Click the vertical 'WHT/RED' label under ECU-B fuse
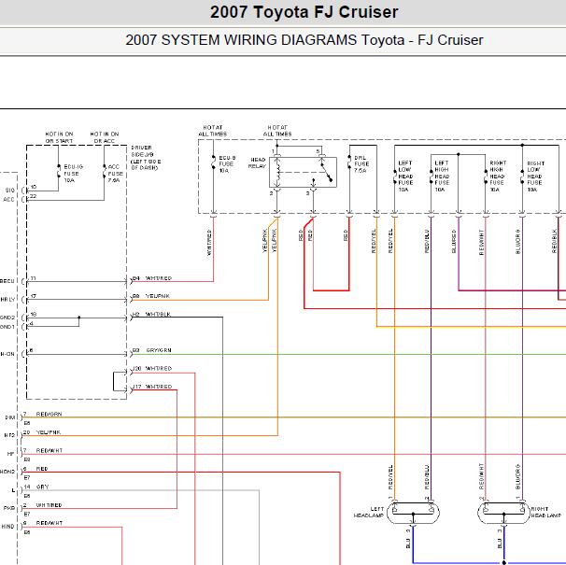This screenshot has width=566, height=565. 209,242
